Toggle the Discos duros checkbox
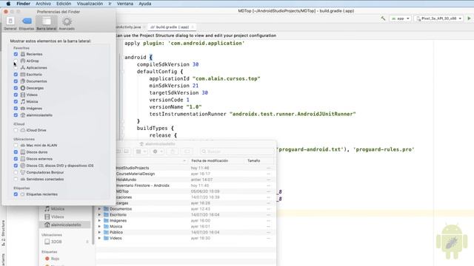 16,152
